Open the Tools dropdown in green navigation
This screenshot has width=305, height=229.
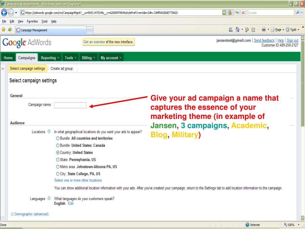[70, 58]
